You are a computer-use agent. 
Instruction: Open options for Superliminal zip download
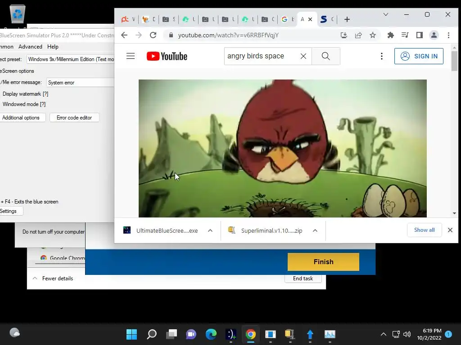[315, 230]
